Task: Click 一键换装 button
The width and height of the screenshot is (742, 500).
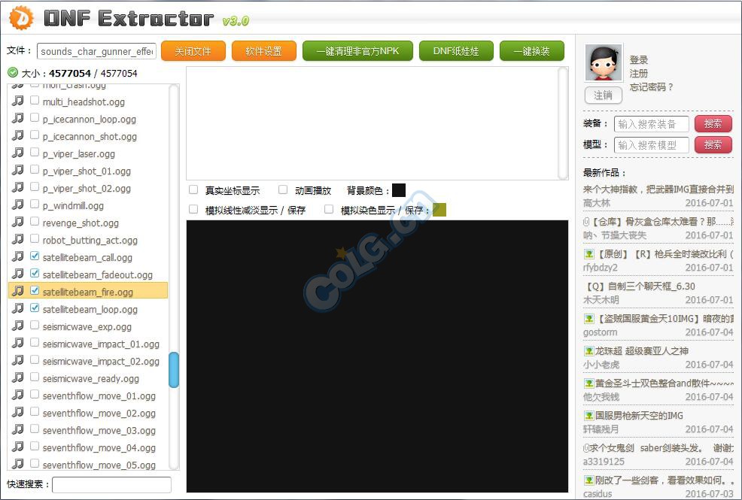Action: [532, 51]
